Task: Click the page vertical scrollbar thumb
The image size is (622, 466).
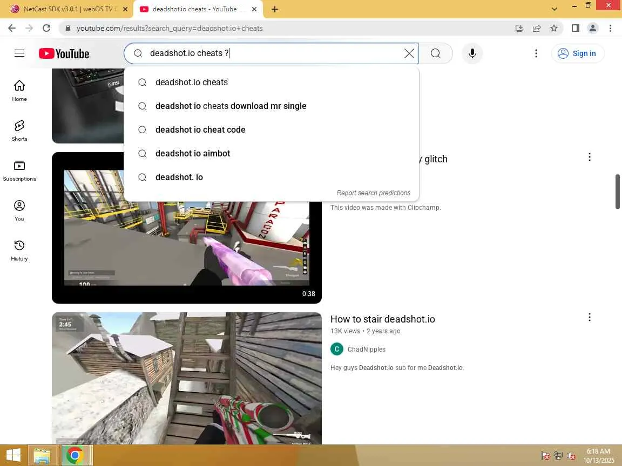Action: 617,191
